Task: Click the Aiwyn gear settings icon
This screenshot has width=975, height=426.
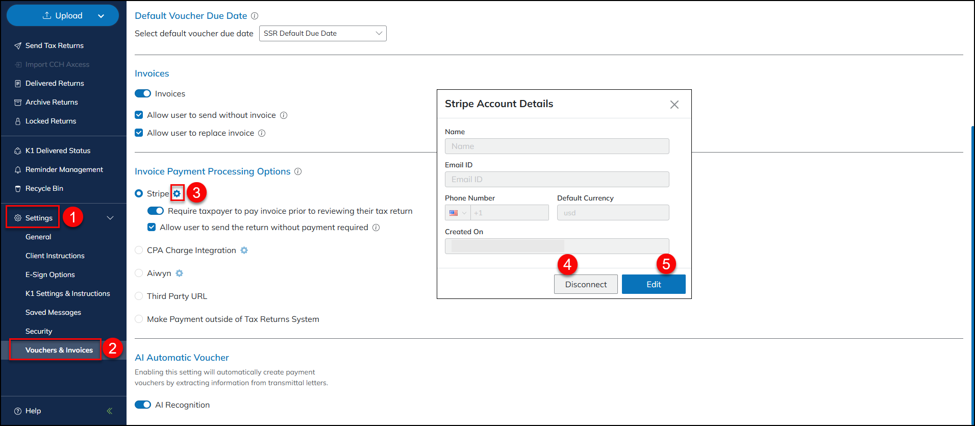Action: [179, 273]
